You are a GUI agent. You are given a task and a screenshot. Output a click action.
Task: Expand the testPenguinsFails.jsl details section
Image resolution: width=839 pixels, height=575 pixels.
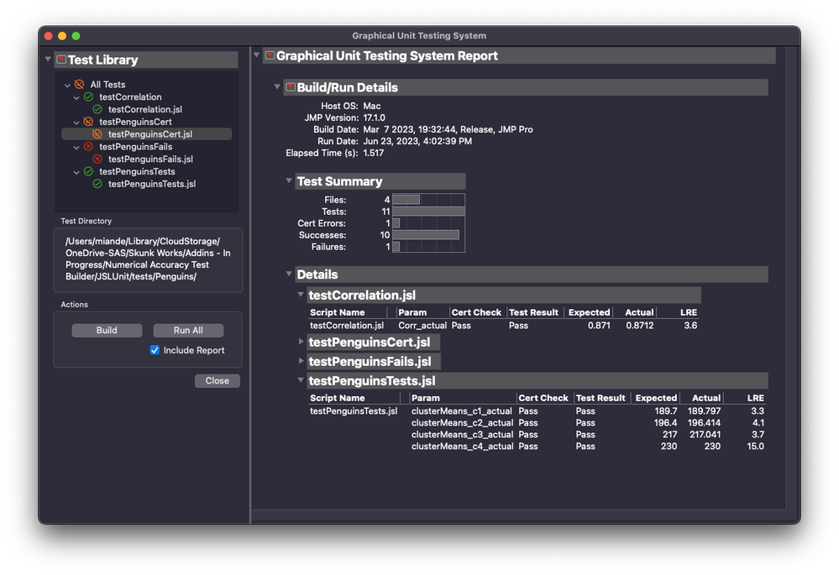coord(302,361)
